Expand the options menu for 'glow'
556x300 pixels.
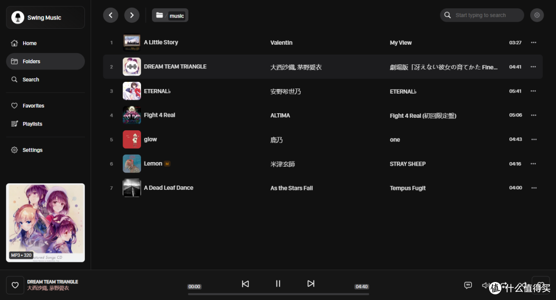533,139
